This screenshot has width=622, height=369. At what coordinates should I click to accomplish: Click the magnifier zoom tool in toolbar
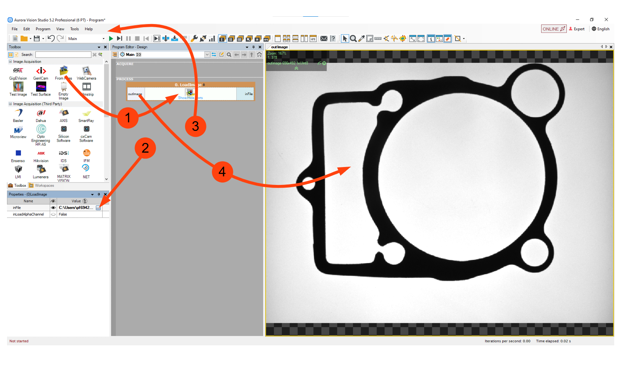(x=353, y=38)
